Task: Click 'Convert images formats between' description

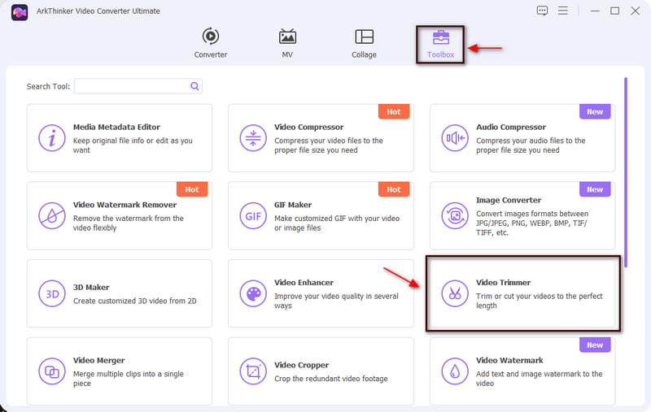Action: pyautogui.click(x=532, y=223)
